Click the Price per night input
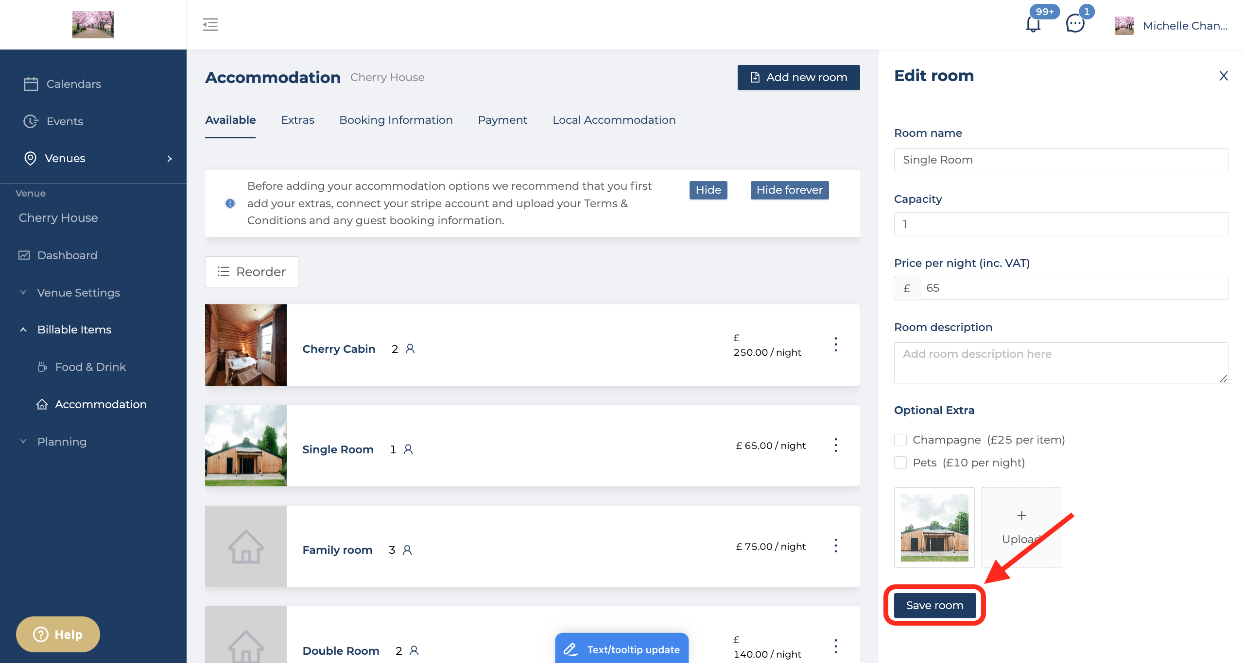This screenshot has width=1244, height=663. tap(1074, 288)
